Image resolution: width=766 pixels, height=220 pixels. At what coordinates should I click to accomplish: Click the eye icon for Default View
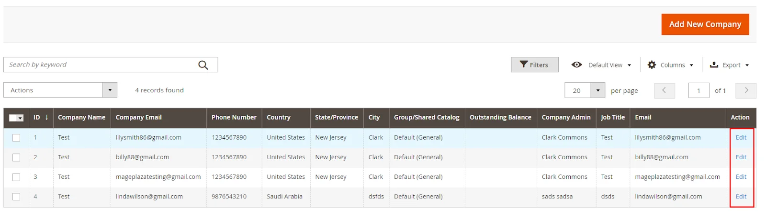click(x=577, y=65)
